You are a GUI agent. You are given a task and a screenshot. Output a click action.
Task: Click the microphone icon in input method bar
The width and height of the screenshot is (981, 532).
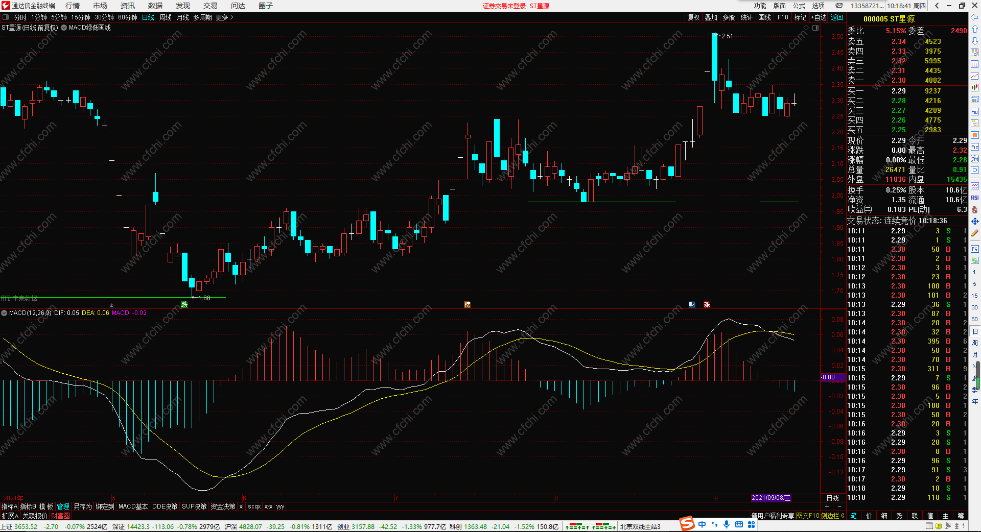click(726, 524)
